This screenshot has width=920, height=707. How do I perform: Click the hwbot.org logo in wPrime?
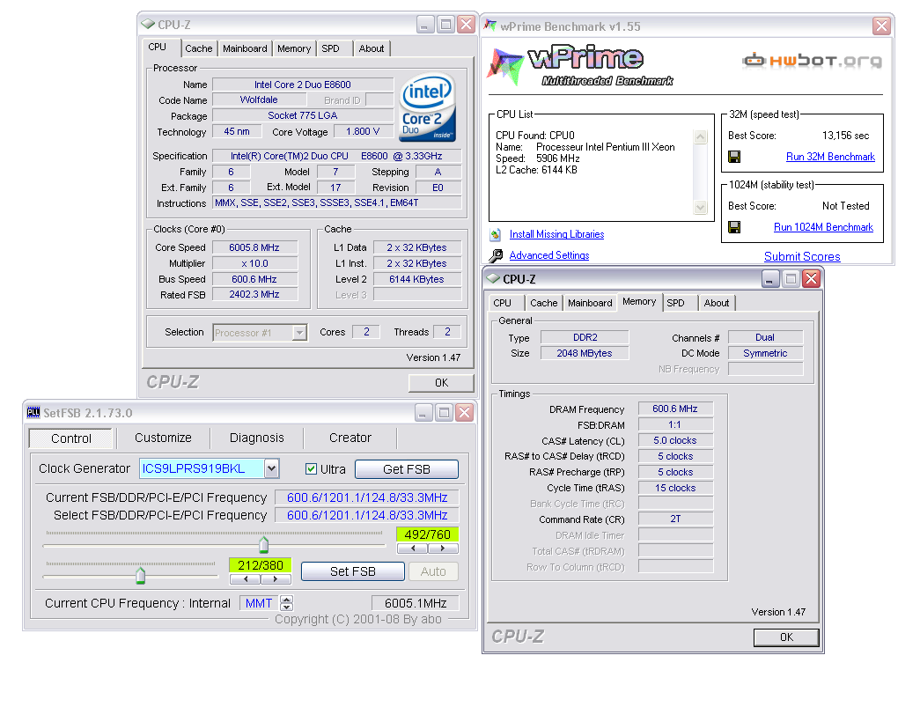point(812,61)
